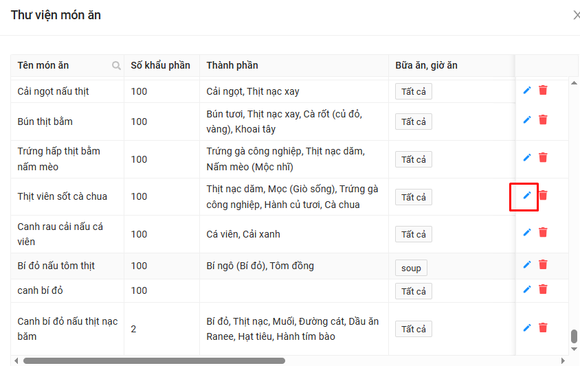This screenshot has width=580, height=368.
Task: Edit Canh bí đỏ nấu thịt nạc băm
Action: 527,327
